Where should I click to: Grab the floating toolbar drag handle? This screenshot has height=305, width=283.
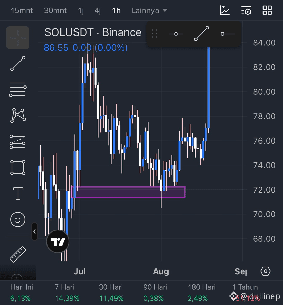[x=154, y=34]
